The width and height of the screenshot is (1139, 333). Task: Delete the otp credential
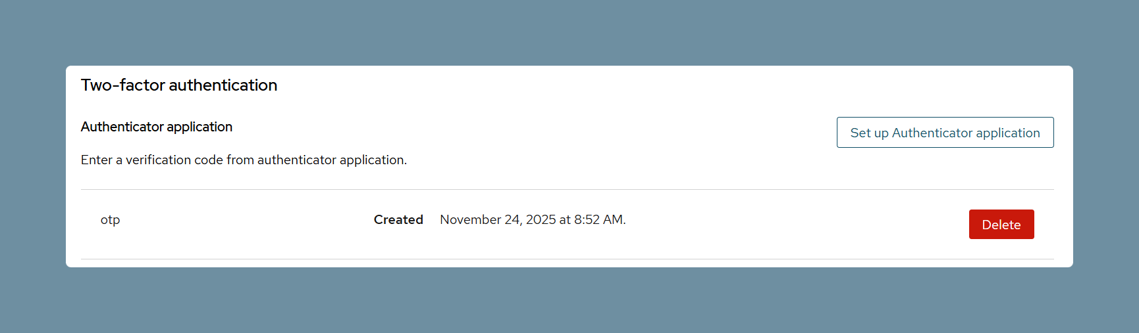[x=1001, y=225]
